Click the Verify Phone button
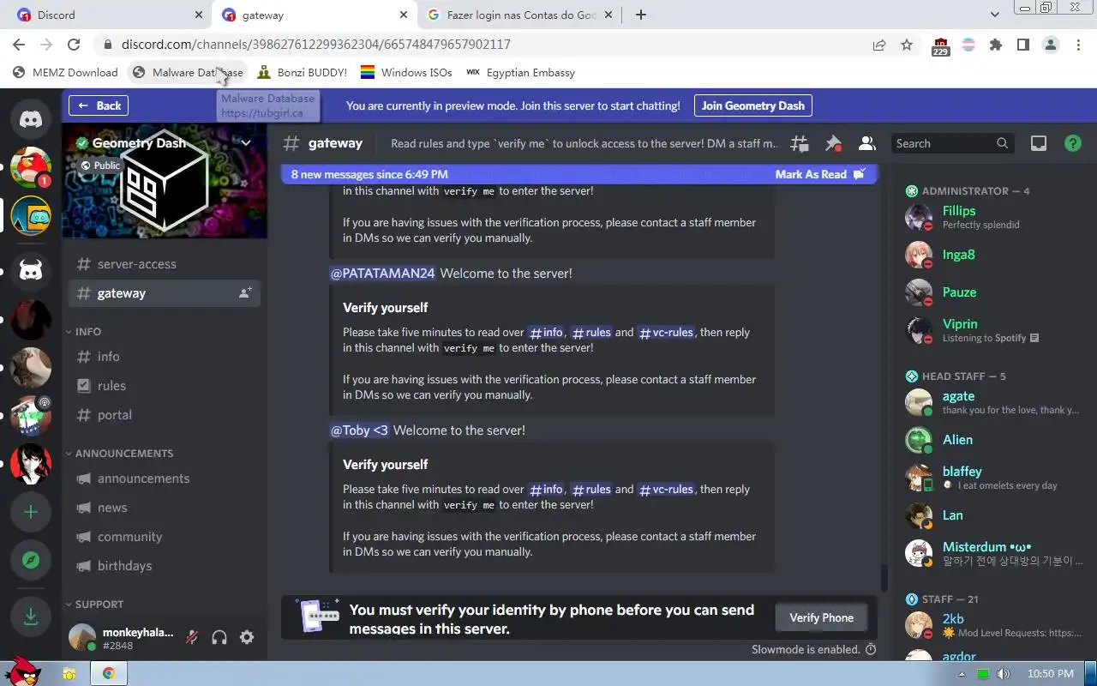1097x686 pixels. pyautogui.click(x=821, y=617)
